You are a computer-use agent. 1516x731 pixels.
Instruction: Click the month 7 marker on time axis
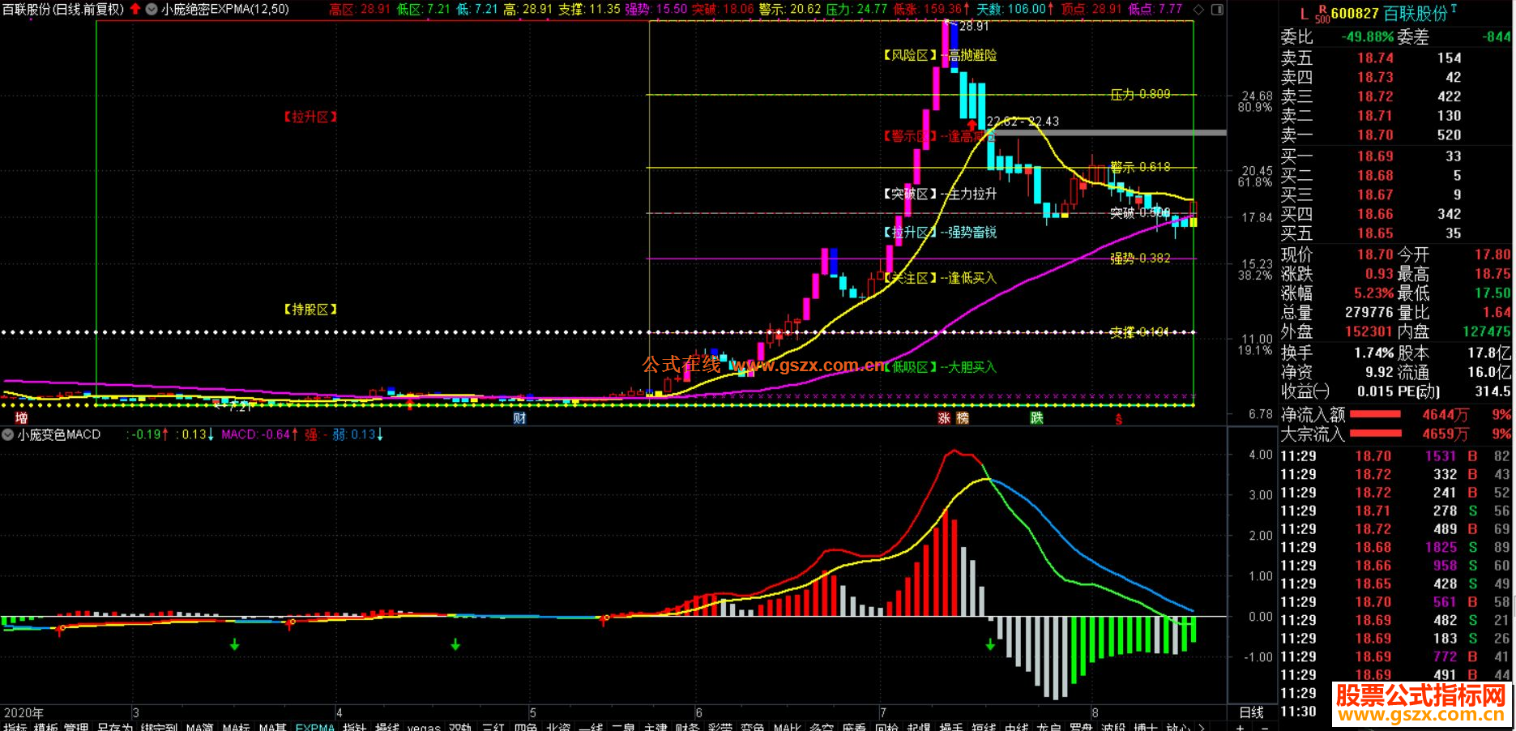882,713
